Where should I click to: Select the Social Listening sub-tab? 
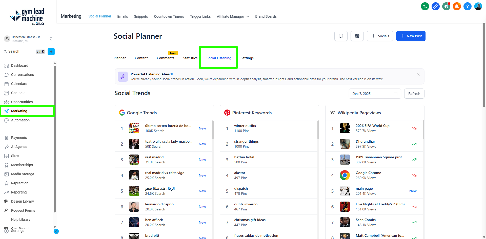(x=219, y=58)
